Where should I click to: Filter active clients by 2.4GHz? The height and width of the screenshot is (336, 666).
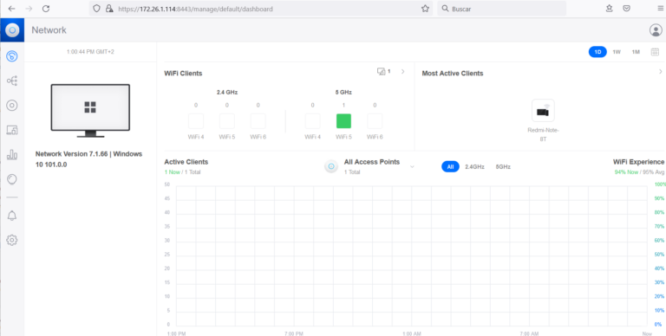click(x=474, y=167)
